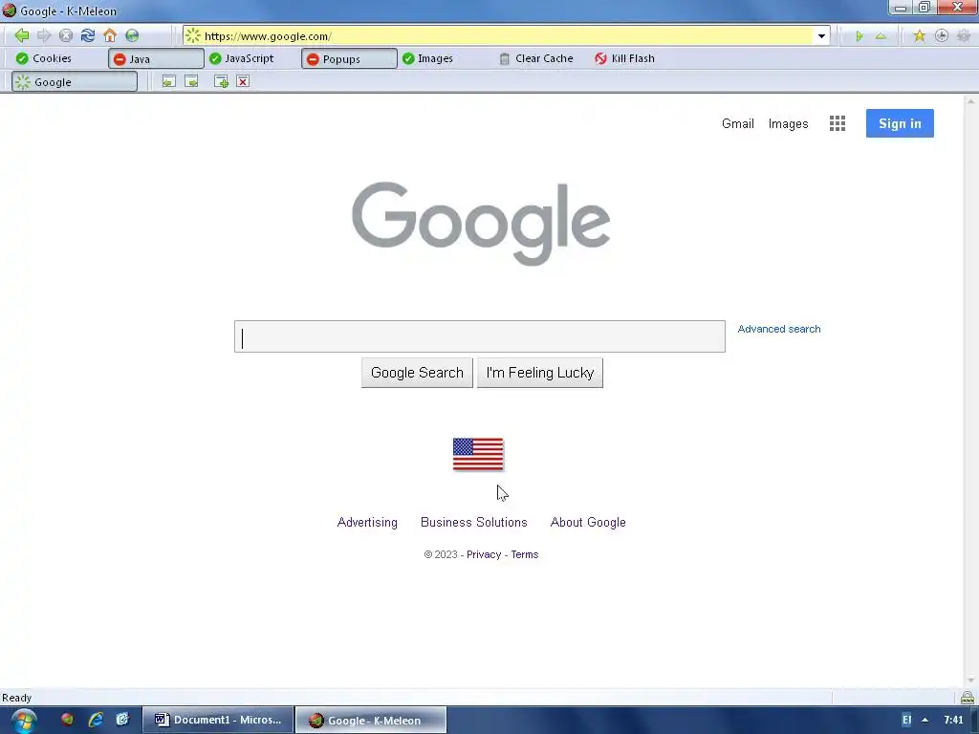
Task: Go to the home page icon
Action: pyautogui.click(x=110, y=35)
